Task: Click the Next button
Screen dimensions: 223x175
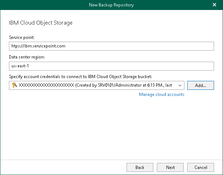Action: (x=170, y=168)
